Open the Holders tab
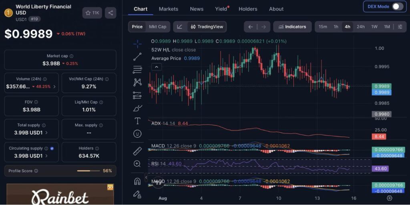Viewport: 410px width, 205px height. pyautogui.click(x=248, y=9)
